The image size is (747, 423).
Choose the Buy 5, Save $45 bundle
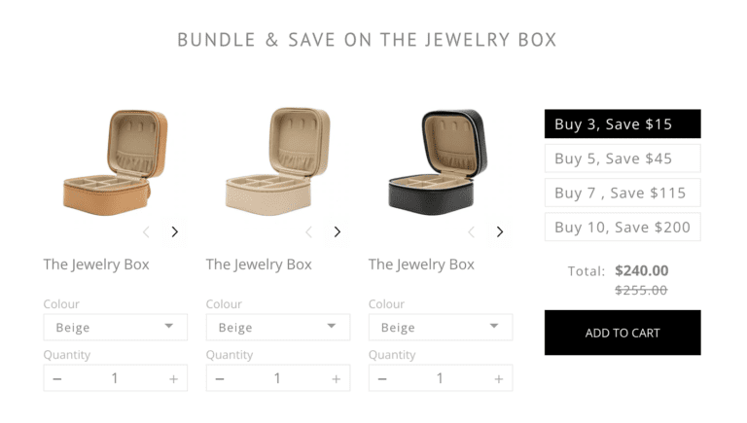622,159
